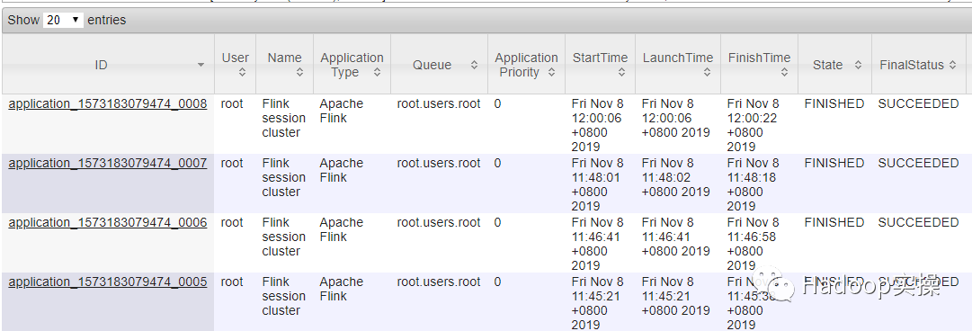This screenshot has height=331, width=972.
Task: Sort by Application Type column
Action: (x=352, y=65)
